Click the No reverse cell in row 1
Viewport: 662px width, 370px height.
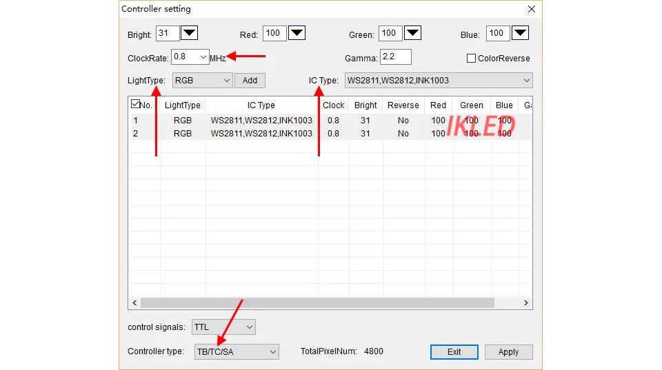403,121
